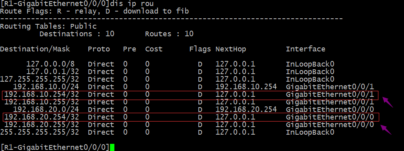404x151 pixels.
Task: Click the 'dis ip rou' command text
Action: pyautogui.click(x=132, y=3)
